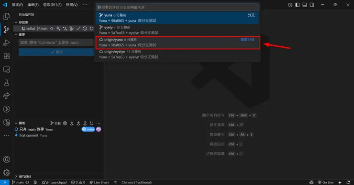This screenshot has width=354, height=185.
Task: Toggle the auto branch filter in graph toolbar
Action: point(55,123)
